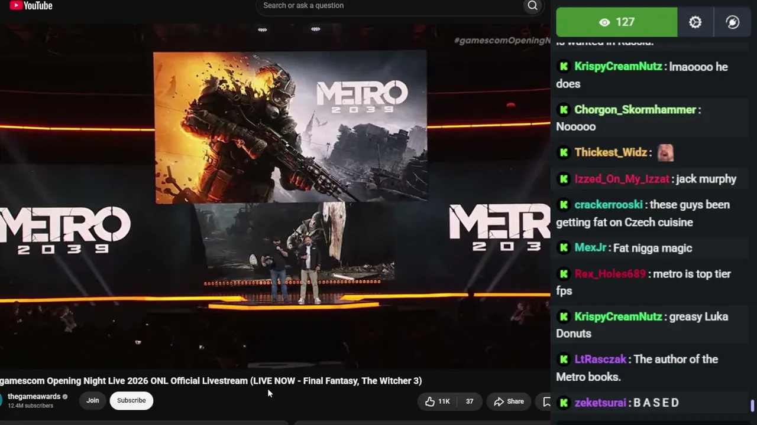This screenshot has width=757, height=425.
Task: Open username Izzed_On_My_Izzat in chat
Action: pos(622,179)
